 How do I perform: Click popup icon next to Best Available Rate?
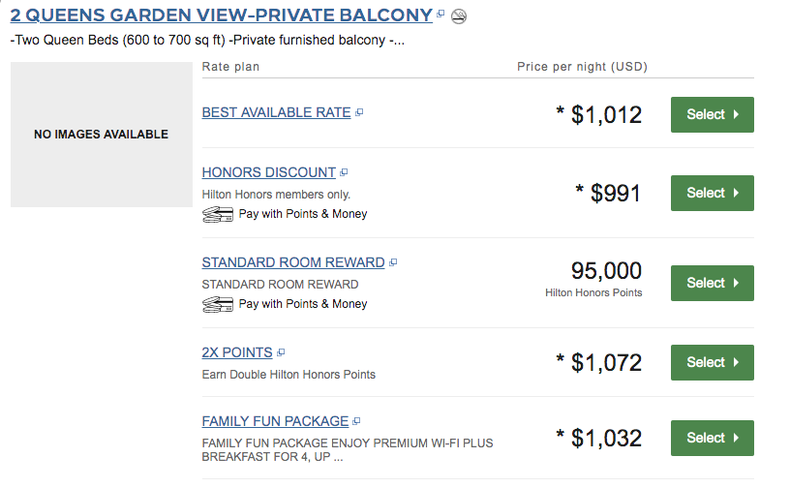coord(359,113)
